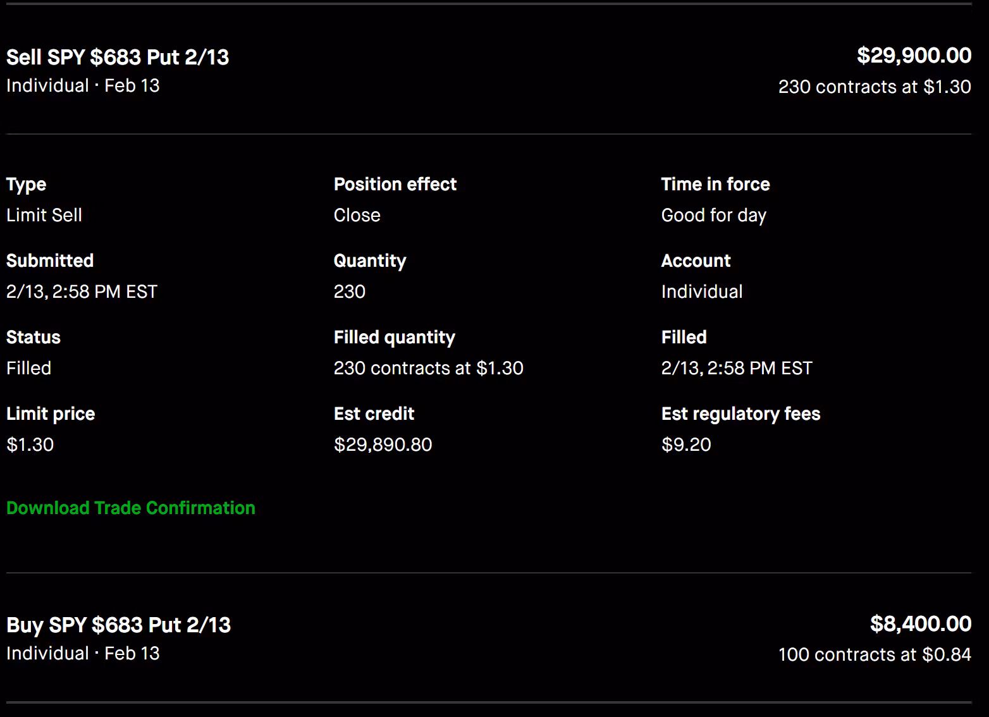Expand the Buy SPY $683 Put order

(x=119, y=625)
